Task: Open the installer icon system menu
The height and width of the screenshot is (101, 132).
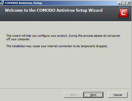Action: point(2,3)
